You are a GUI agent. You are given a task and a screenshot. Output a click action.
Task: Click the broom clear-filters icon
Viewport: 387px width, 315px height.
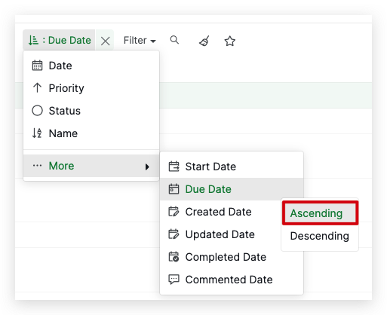pos(204,41)
